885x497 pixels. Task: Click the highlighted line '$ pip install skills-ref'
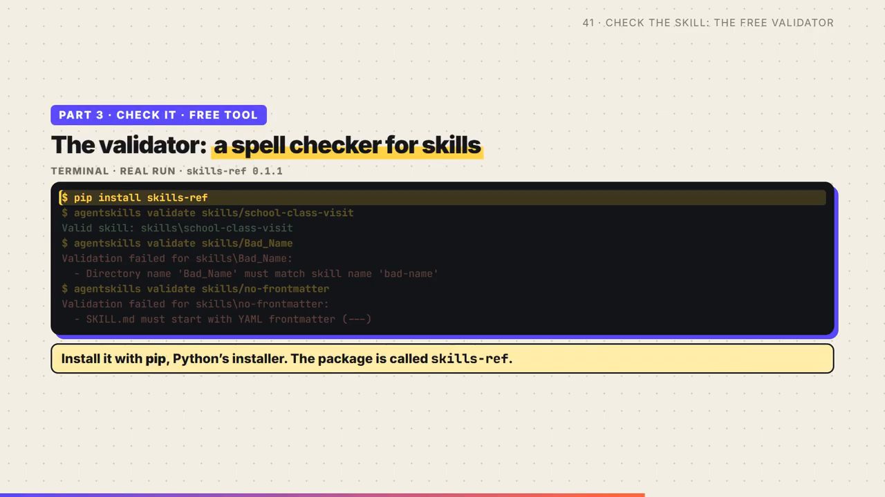[x=442, y=198]
